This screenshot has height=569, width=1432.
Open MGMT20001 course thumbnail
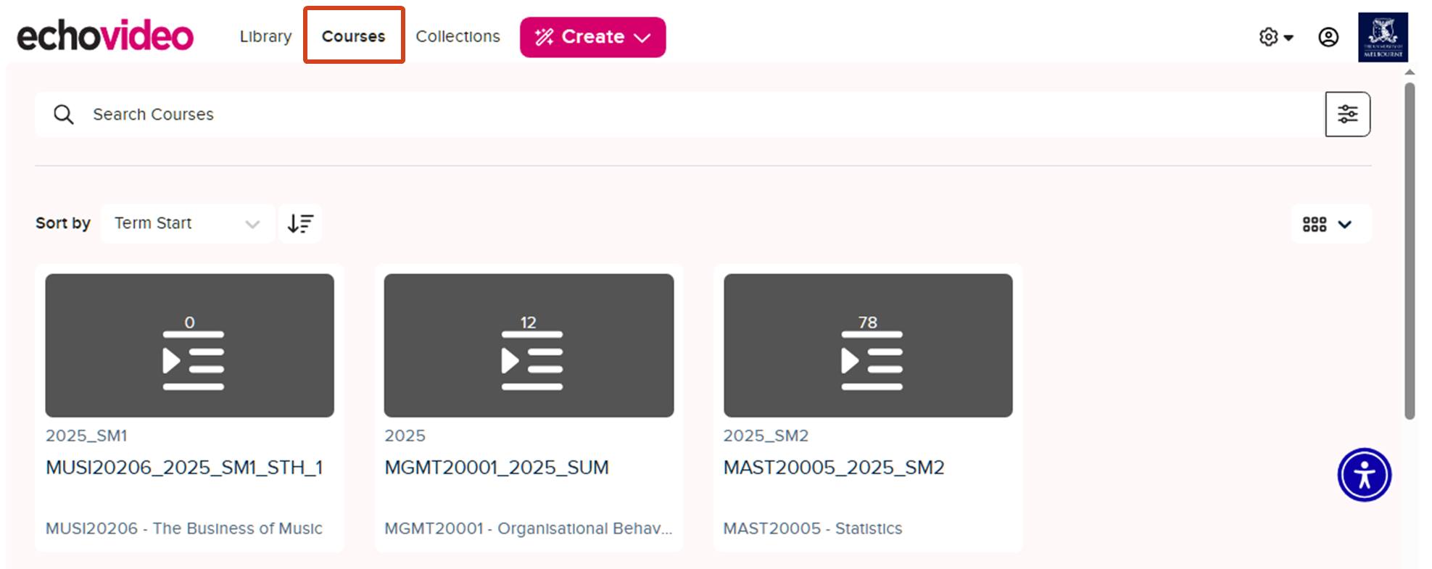[x=529, y=345]
